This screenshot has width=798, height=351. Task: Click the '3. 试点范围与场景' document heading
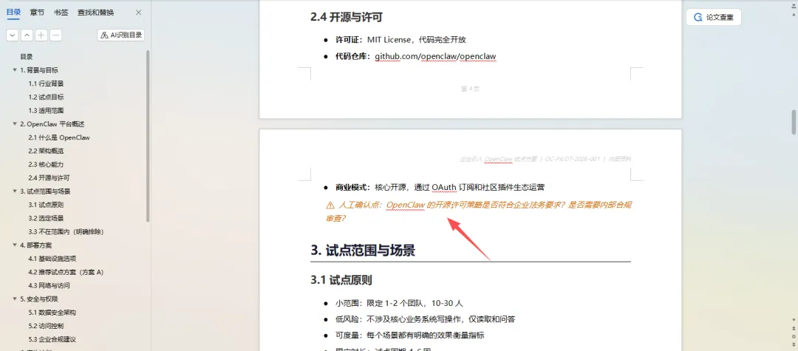363,251
